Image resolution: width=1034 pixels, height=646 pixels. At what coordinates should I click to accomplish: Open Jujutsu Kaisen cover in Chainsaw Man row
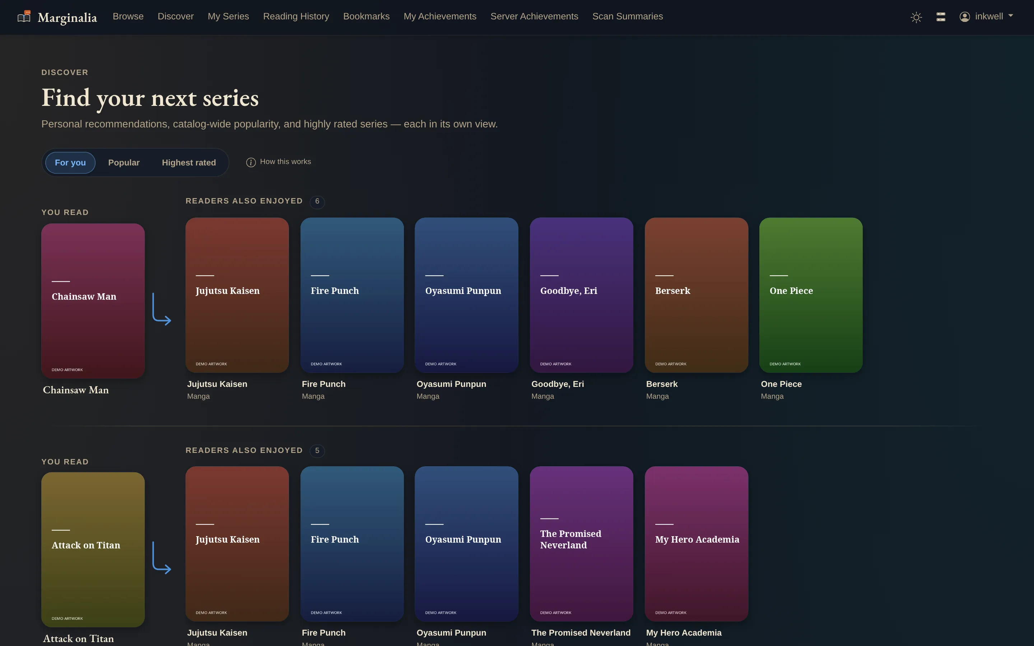237,295
